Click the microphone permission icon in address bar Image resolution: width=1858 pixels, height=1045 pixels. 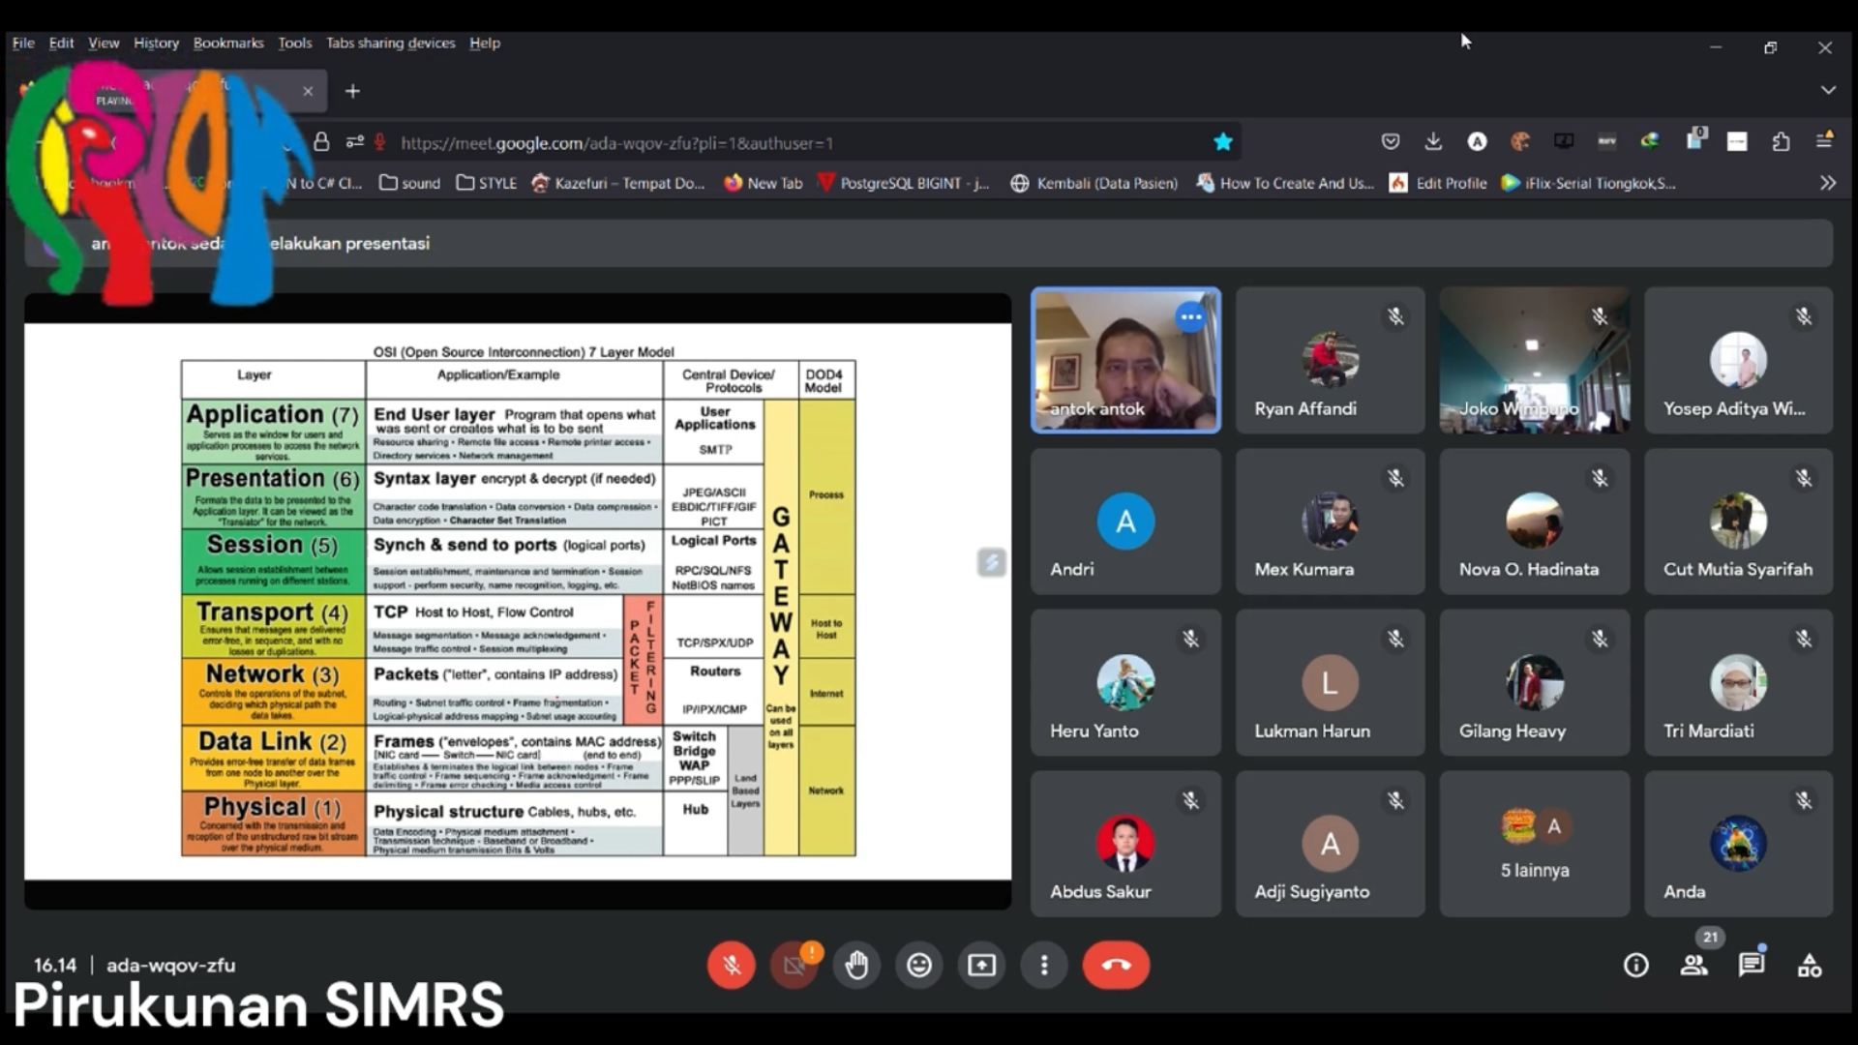(380, 142)
